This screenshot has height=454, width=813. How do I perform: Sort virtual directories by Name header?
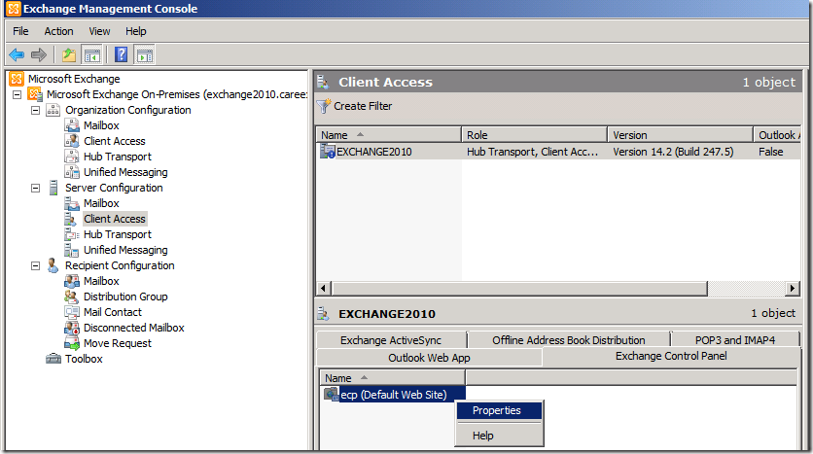click(393, 378)
